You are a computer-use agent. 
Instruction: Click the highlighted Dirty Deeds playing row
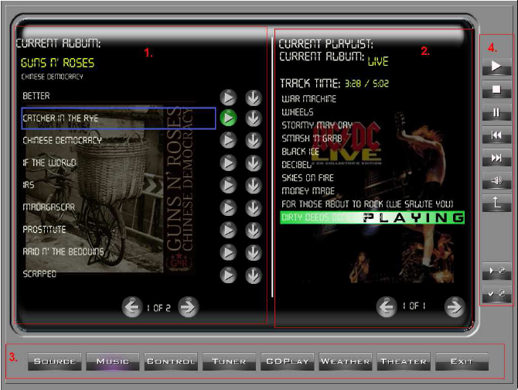(373, 217)
